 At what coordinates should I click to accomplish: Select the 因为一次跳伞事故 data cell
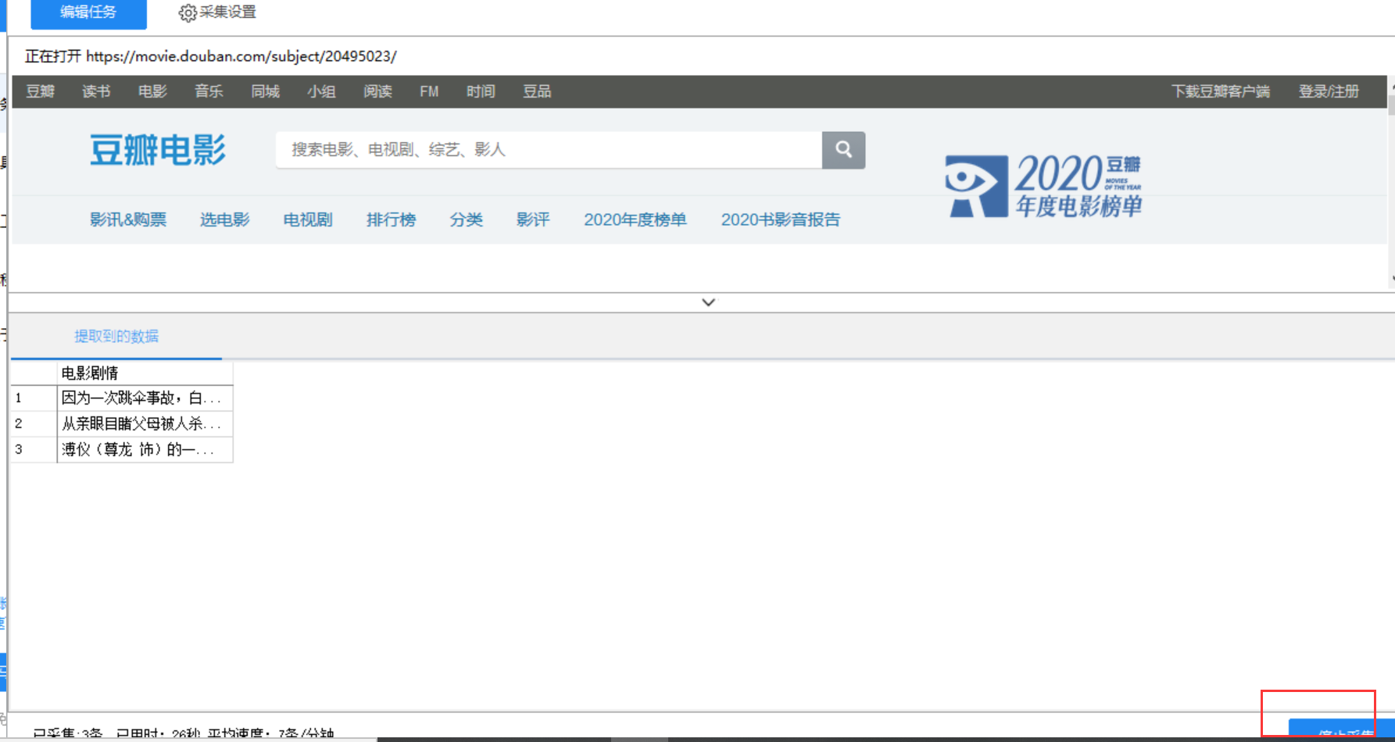click(145, 398)
